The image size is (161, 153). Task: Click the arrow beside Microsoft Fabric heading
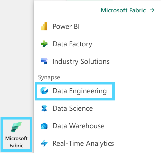pos(152,10)
